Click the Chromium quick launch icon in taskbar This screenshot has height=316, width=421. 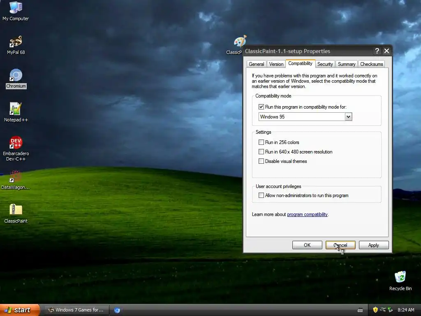click(117, 310)
